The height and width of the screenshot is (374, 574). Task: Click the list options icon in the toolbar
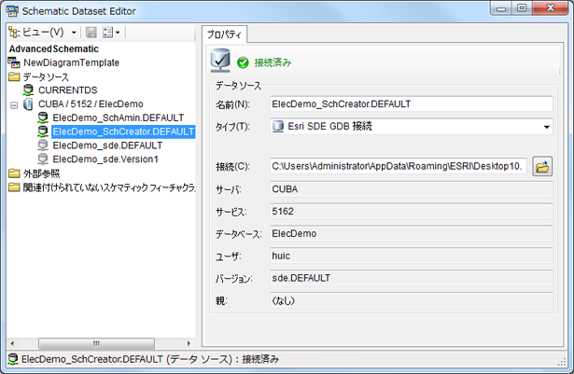(x=108, y=33)
